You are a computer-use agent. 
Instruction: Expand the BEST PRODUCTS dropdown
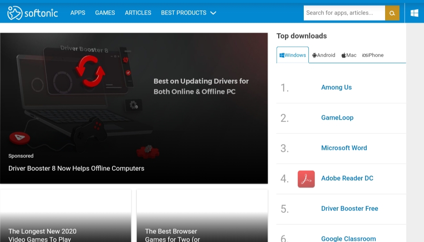coord(189,13)
